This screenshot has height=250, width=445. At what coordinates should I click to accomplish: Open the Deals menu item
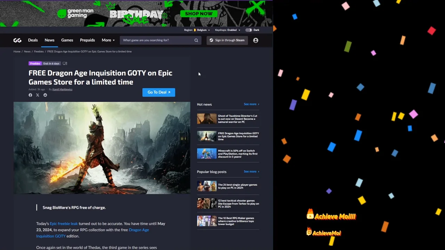pyautogui.click(x=33, y=40)
